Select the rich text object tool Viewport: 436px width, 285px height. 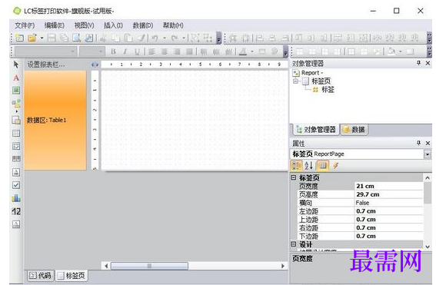[x=16, y=172]
